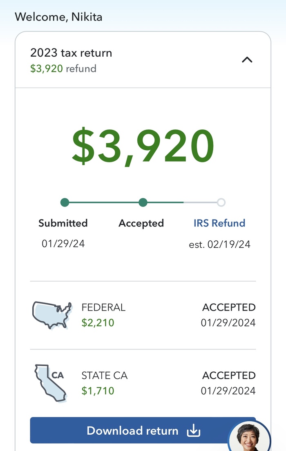Click the Submitted progress dot
The width and height of the screenshot is (286, 451).
pos(65,202)
